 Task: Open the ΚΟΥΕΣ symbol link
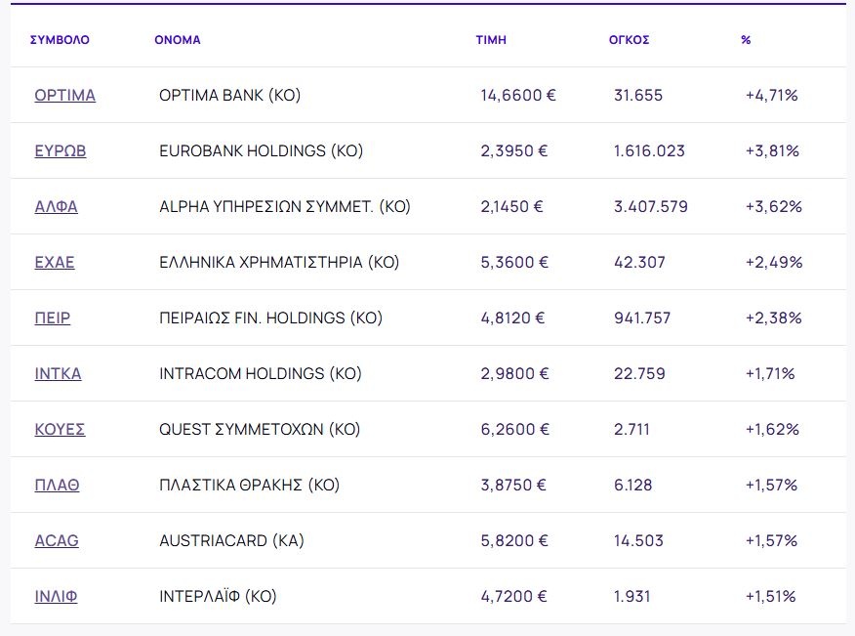pos(60,430)
